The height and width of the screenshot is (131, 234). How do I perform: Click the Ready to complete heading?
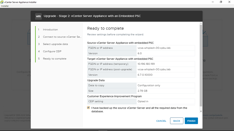(105, 28)
